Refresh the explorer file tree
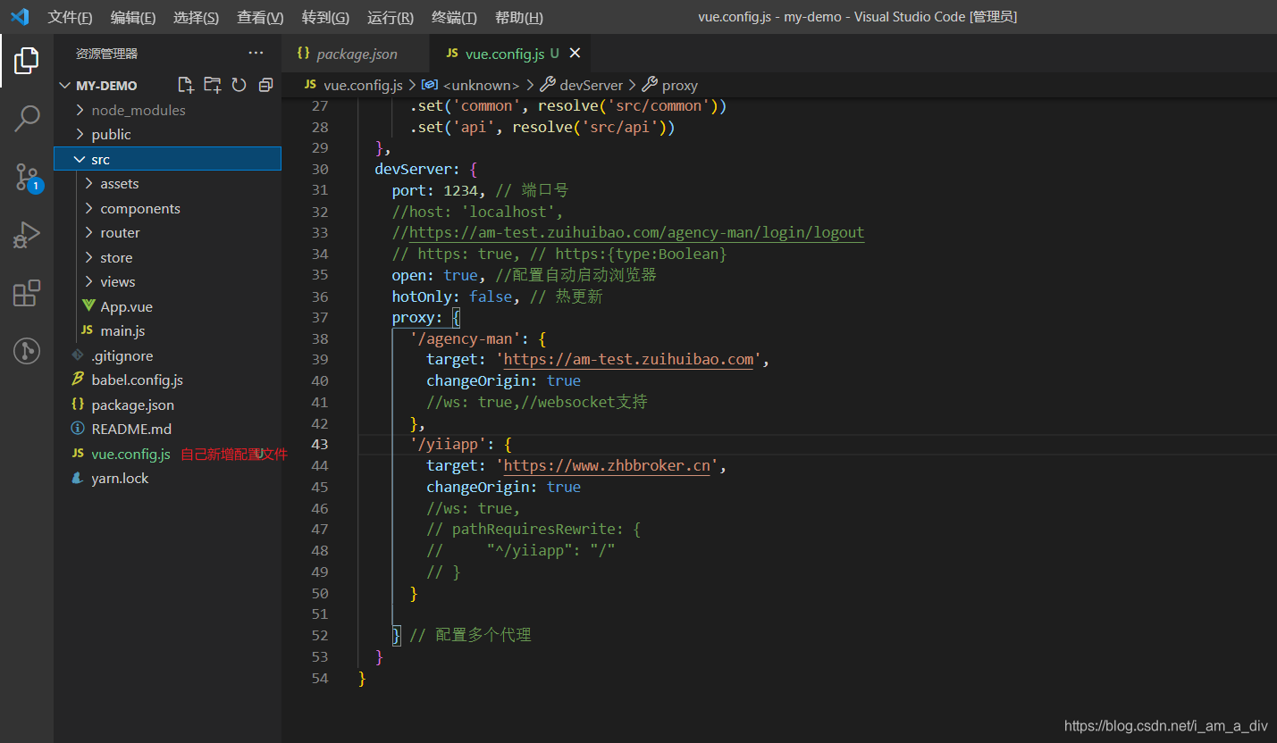Screen dimensions: 1277x743 239,85
